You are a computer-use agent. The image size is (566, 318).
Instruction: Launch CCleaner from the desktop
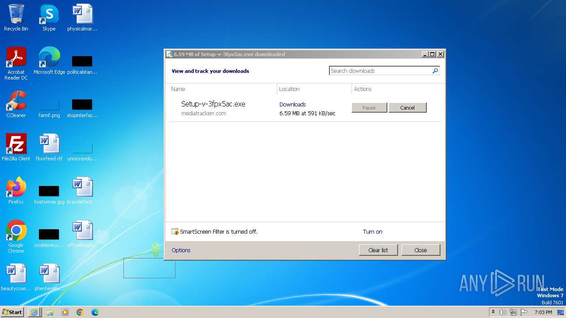click(x=16, y=104)
